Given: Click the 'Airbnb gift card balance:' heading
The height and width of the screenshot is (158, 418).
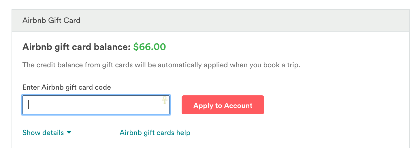Looking at the screenshot, I should click(76, 47).
